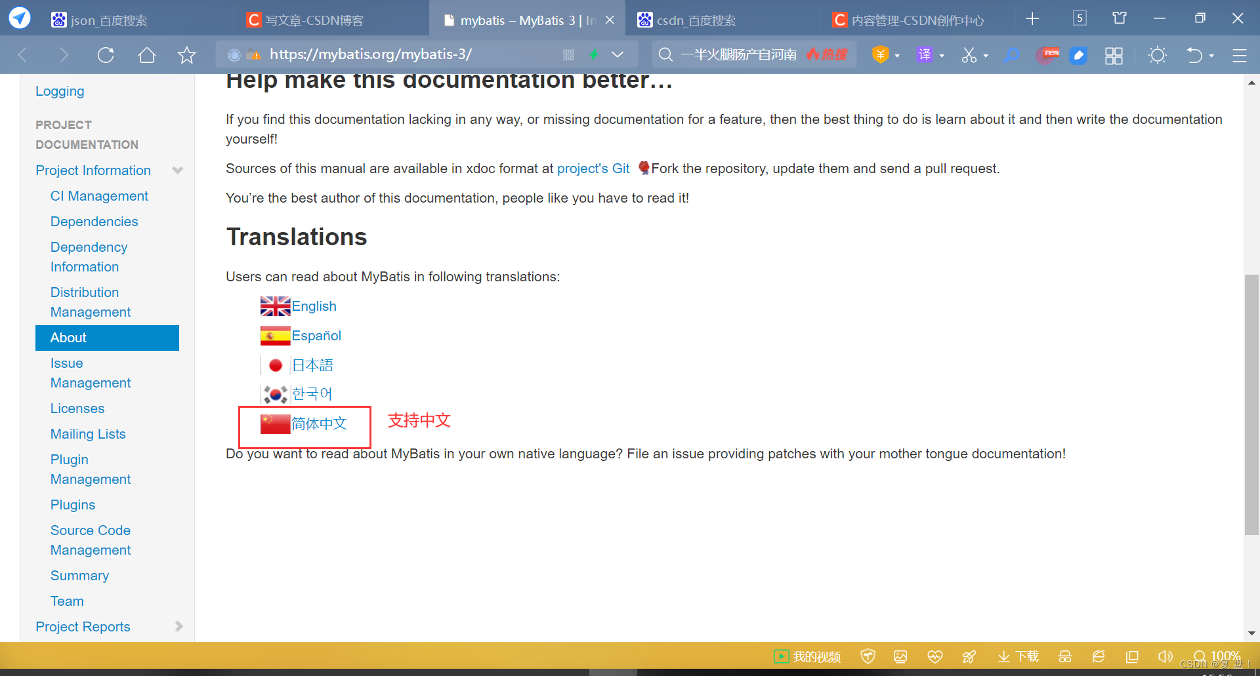Select the highlighted About menu item
1260x676 pixels.
click(x=107, y=338)
